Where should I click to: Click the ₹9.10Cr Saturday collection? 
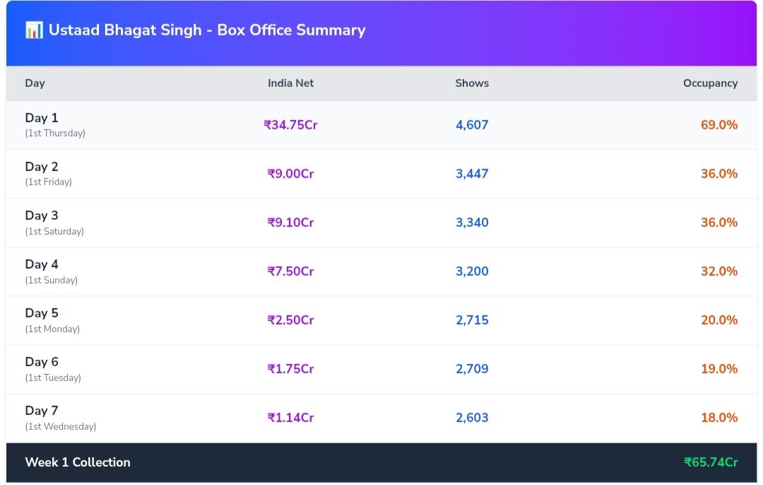coord(290,223)
